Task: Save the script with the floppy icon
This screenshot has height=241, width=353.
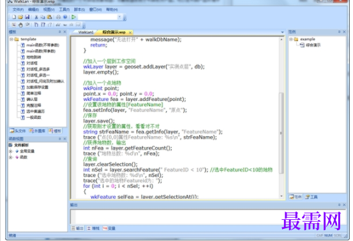Action: 27,17
